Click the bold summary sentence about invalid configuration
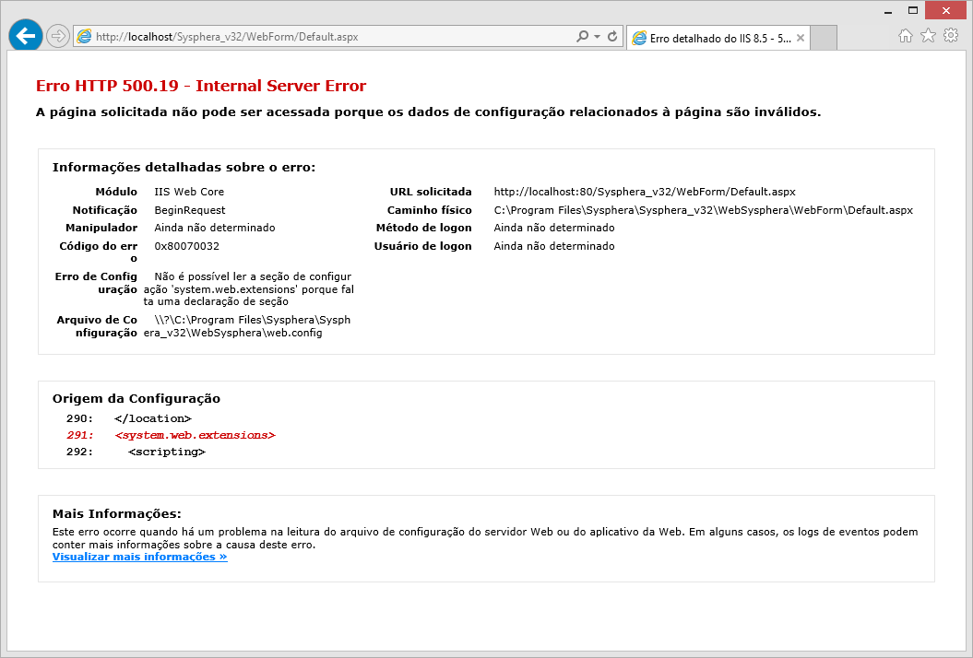 pos(428,112)
